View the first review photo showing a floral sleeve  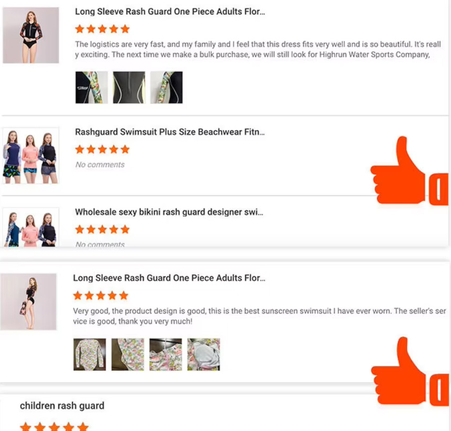tap(92, 88)
